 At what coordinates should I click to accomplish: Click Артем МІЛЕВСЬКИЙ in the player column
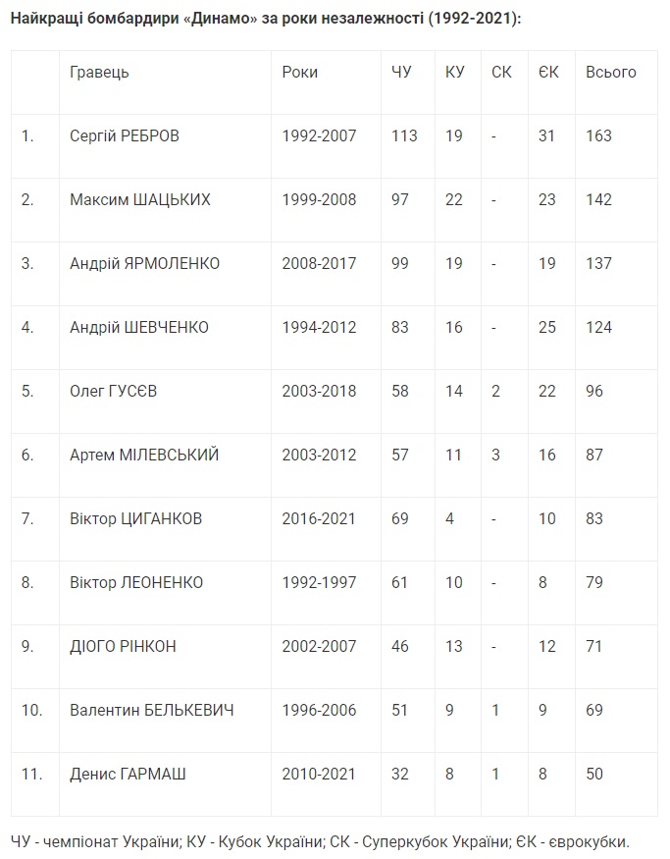[144, 455]
